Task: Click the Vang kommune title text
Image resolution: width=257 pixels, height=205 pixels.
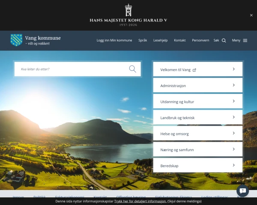Action: (x=43, y=38)
